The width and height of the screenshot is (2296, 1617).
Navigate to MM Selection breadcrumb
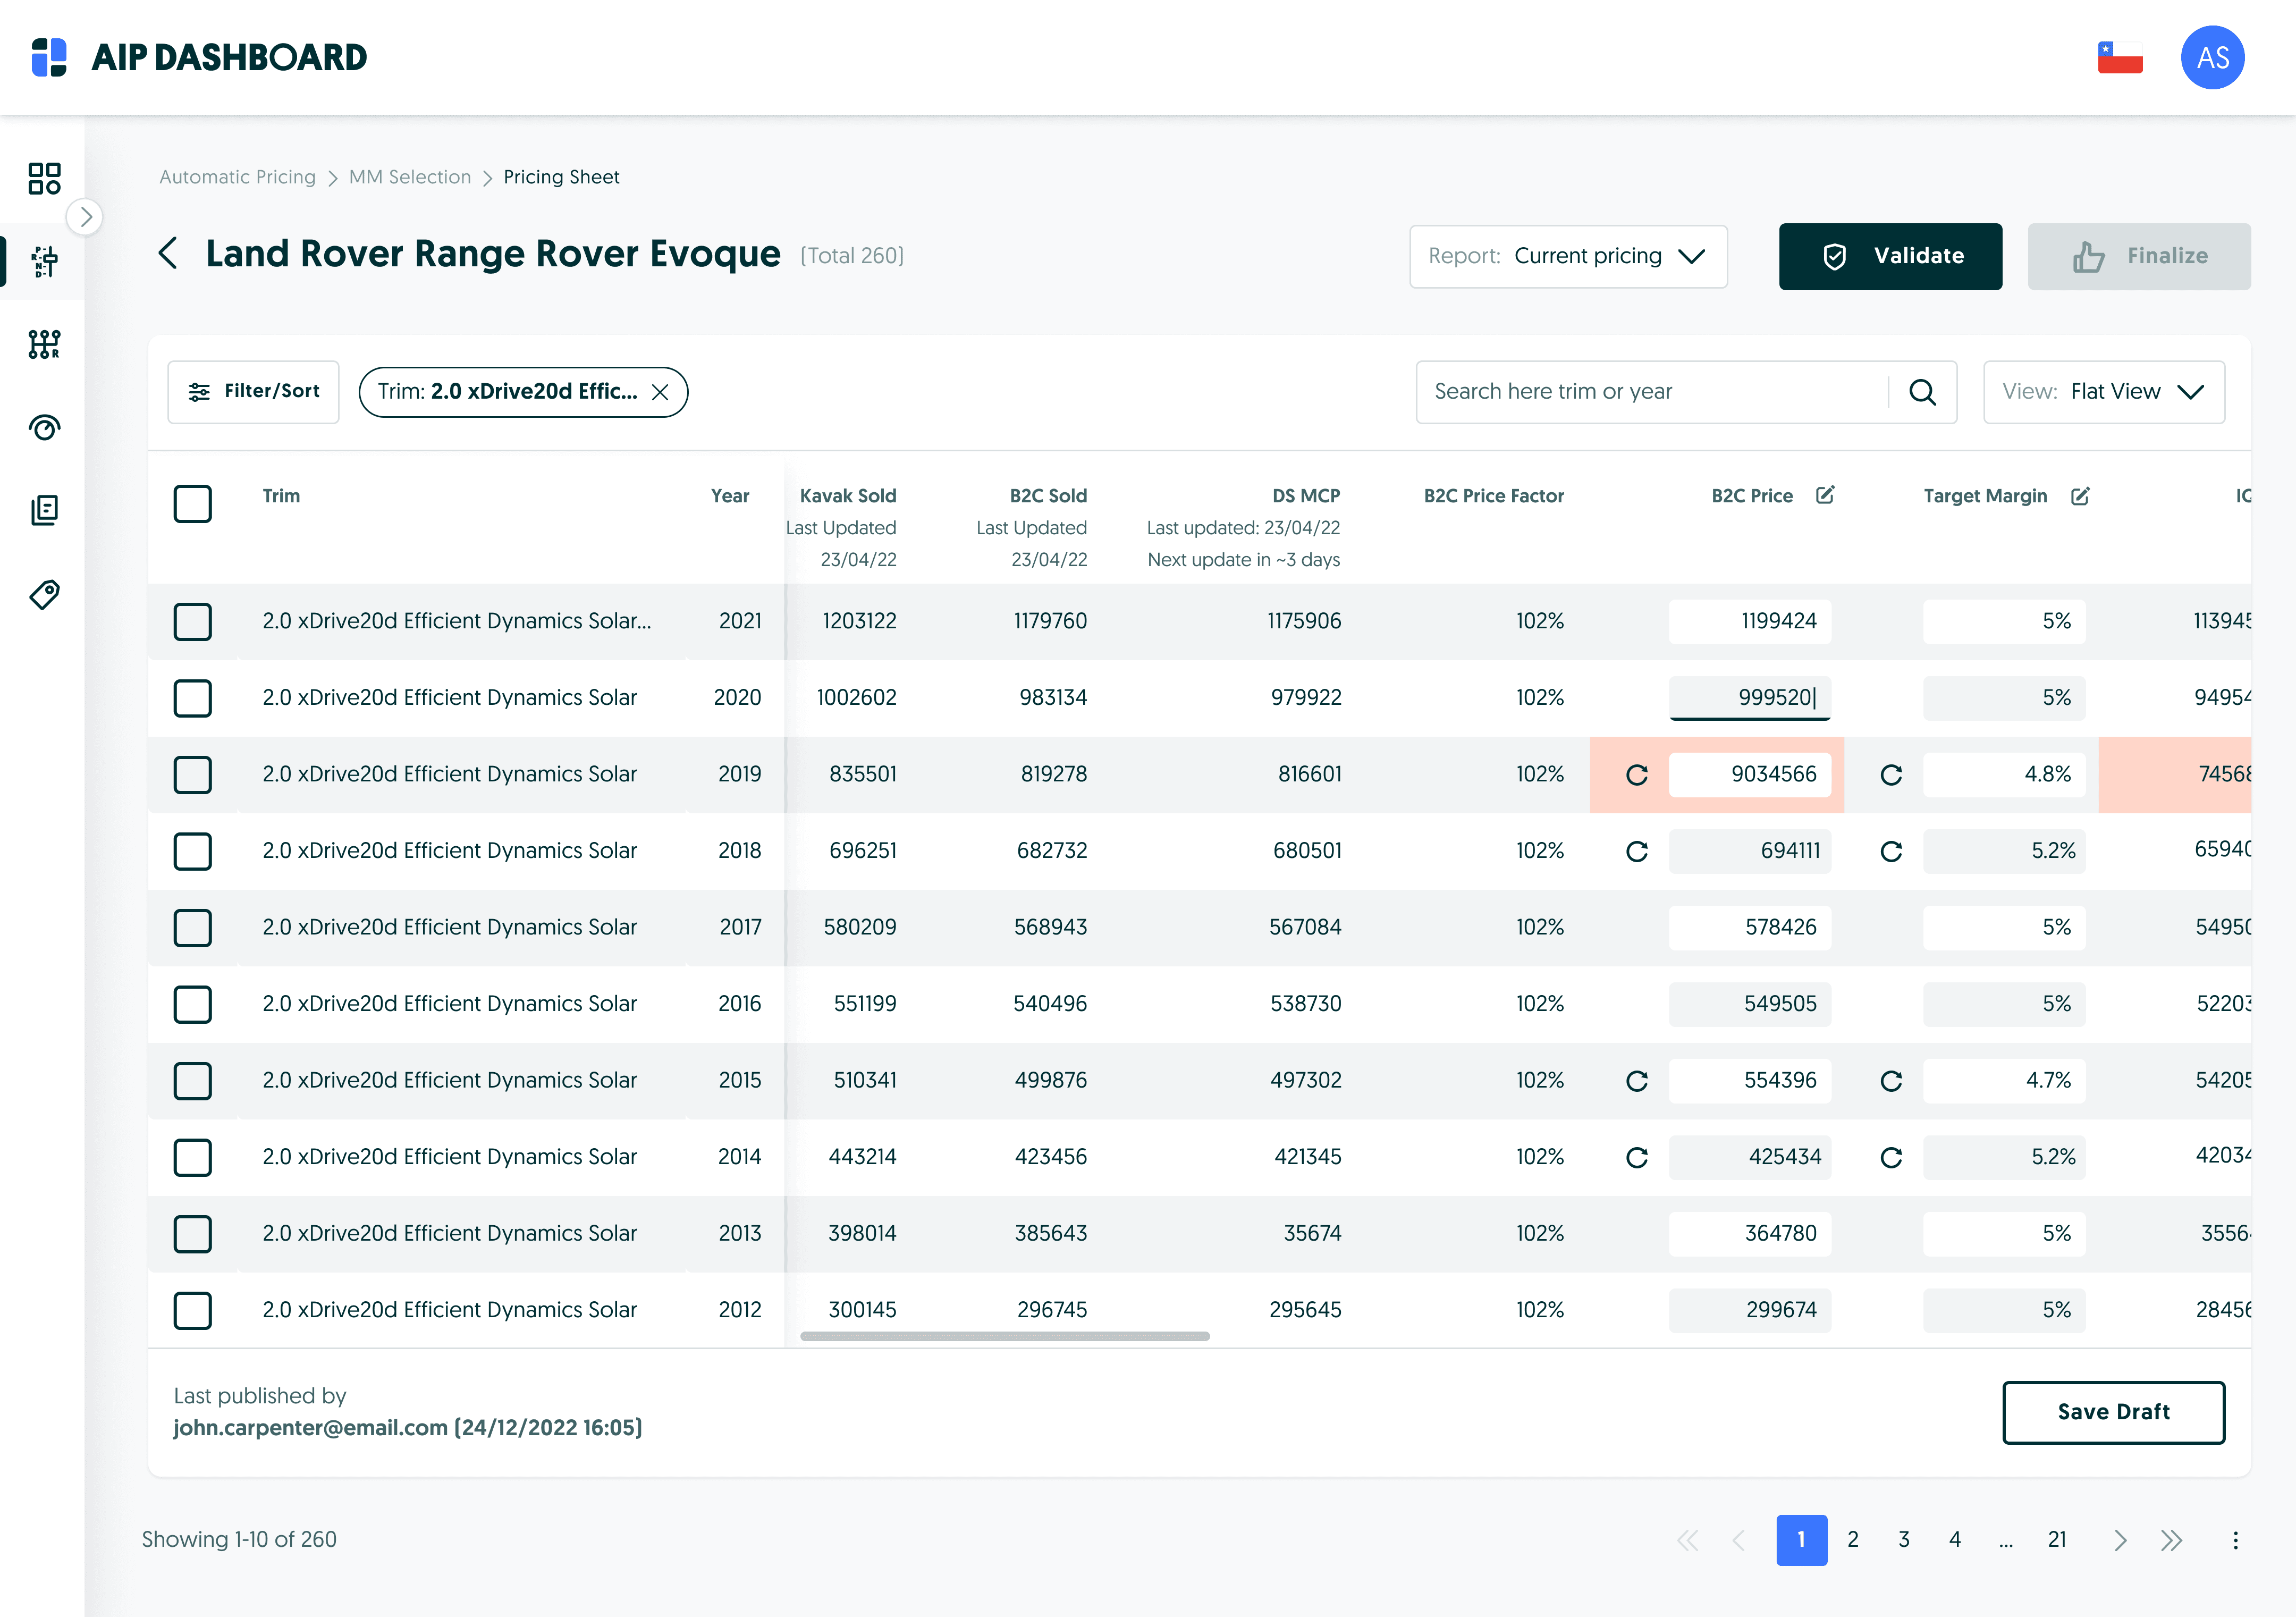pyautogui.click(x=409, y=177)
